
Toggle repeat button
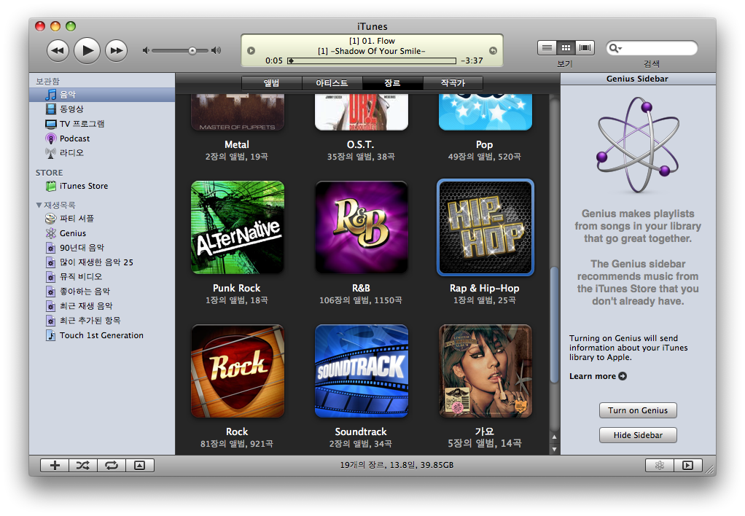[x=112, y=466]
